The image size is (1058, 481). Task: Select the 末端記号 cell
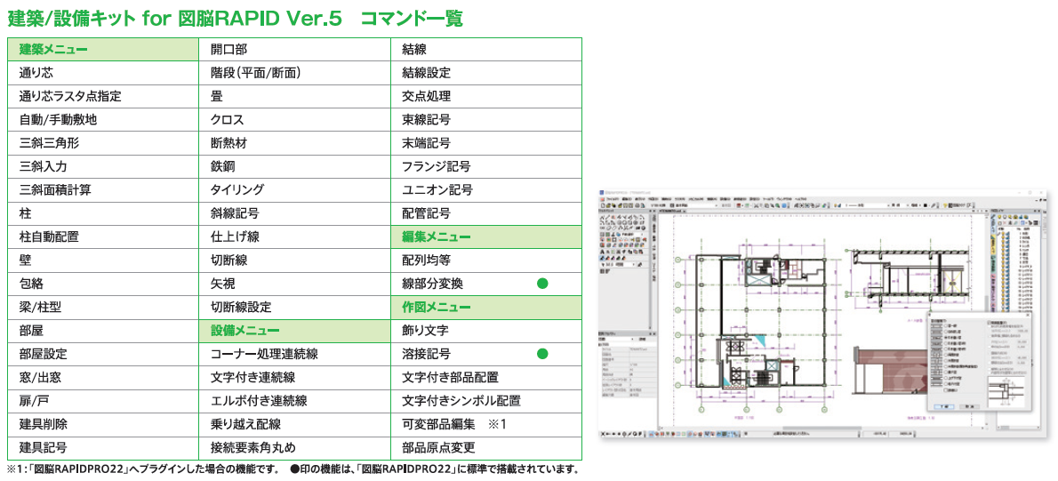485,143
